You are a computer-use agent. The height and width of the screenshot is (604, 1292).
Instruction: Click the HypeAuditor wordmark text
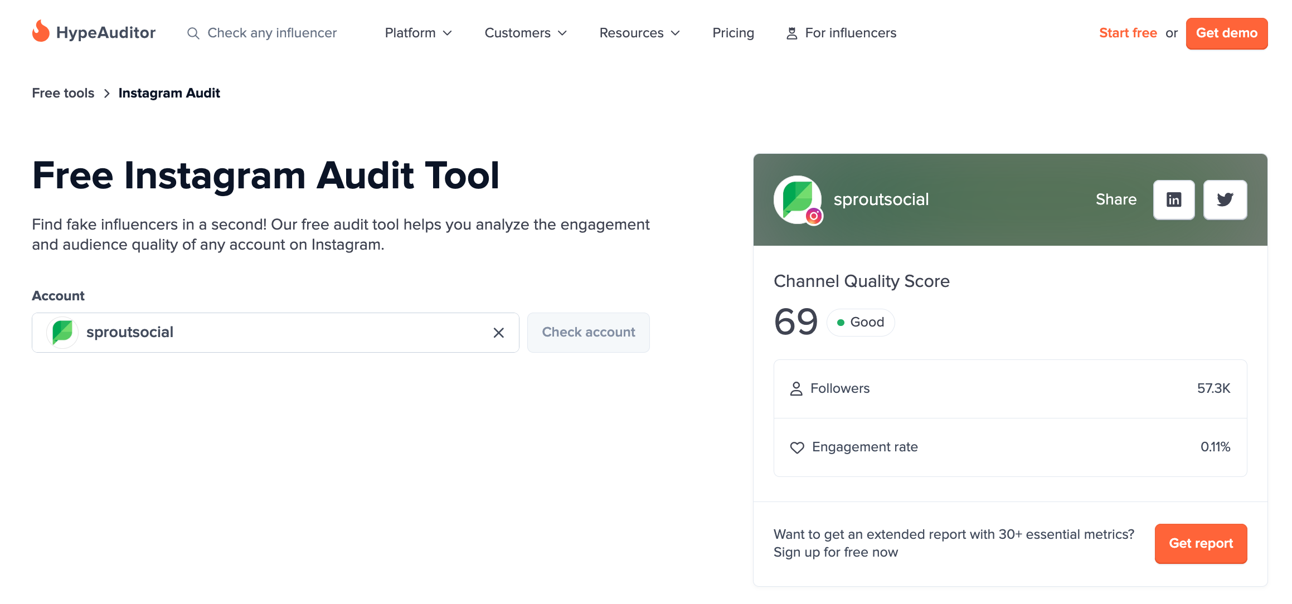[x=106, y=33]
